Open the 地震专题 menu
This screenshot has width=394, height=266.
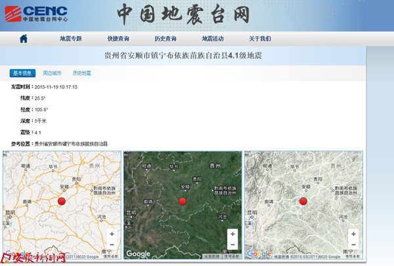(71, 39)
